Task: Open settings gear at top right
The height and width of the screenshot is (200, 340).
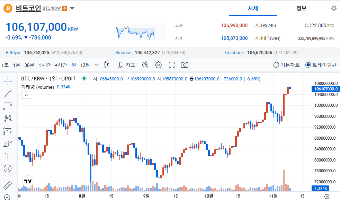Action: coord(333,8)
